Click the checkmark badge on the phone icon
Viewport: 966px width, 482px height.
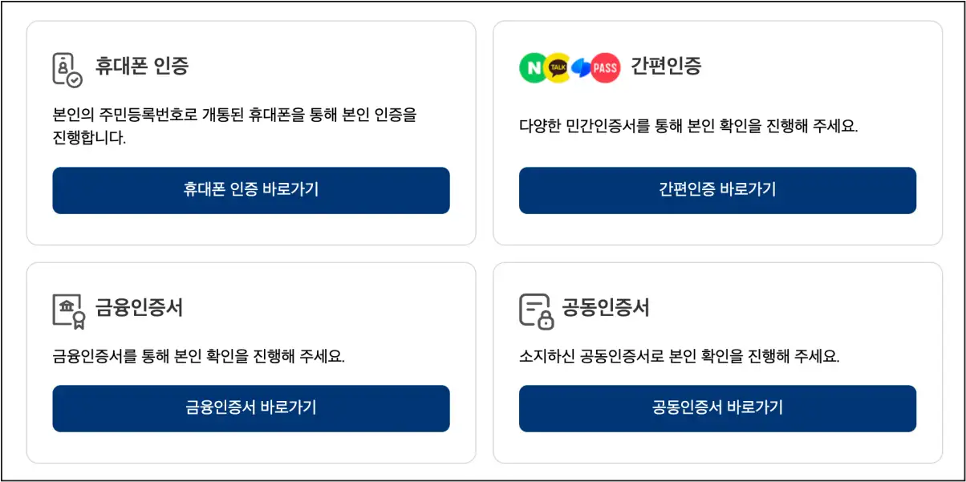click(x=74, y=79)
